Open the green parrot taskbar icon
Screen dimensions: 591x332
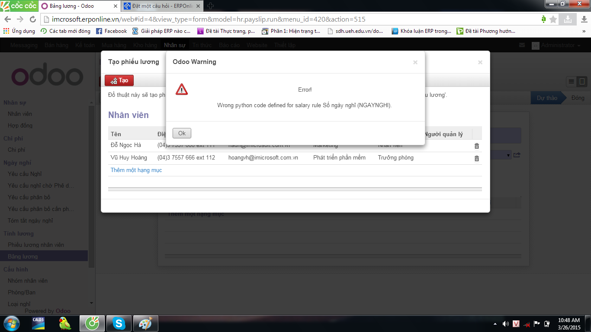coord(65,323)
